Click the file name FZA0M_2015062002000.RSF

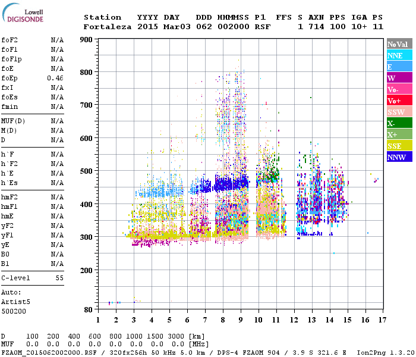(x=49, y=352)
